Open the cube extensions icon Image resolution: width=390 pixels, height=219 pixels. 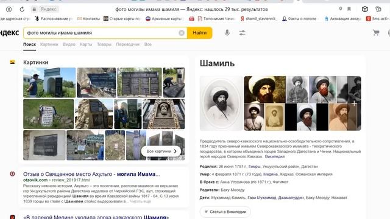[364, 9]
